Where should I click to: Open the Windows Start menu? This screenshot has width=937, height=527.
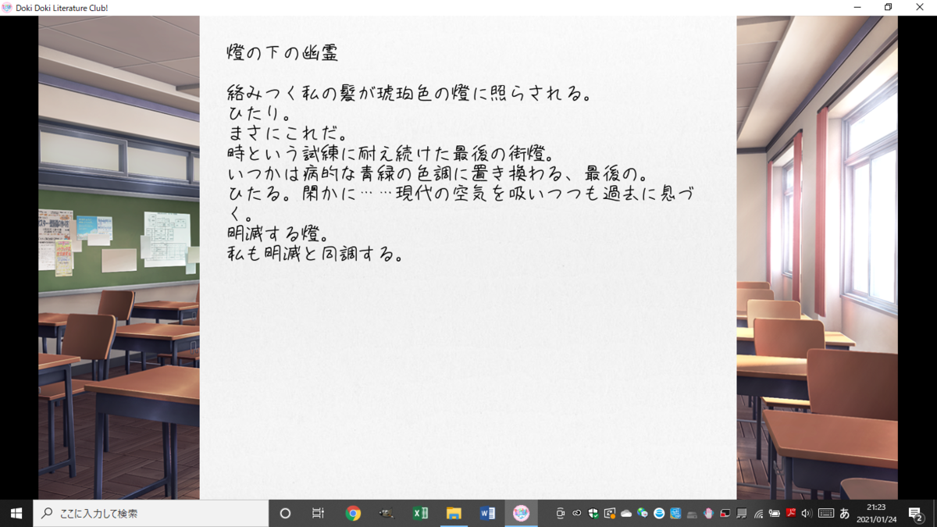click(x=16, y=513)
